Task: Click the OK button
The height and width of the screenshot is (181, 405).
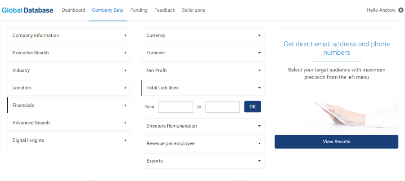Action: tap(252, 106)
